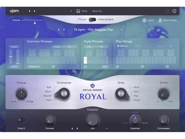Open the notifications bell
The width and height of the screenshot is (185, 139).
tap(167, 11)
